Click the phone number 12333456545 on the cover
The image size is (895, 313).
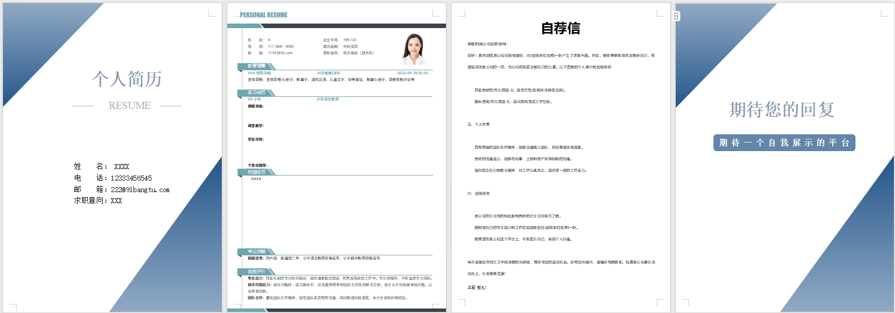click(131, 178)
